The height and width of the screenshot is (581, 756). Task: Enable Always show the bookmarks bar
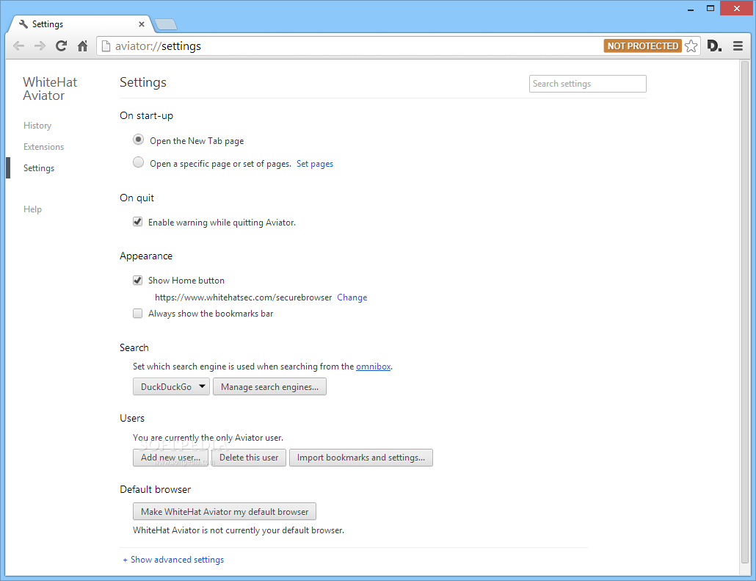point(138,314)
